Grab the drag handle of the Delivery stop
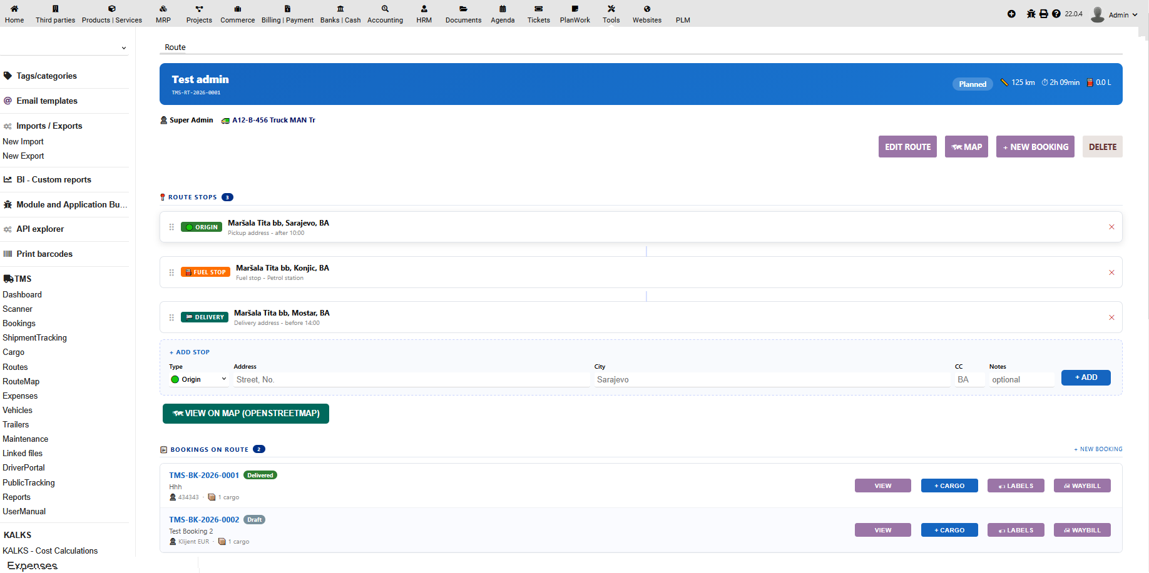This screenshot has height=573, width=1149. pyautogui.click(x=171, y=317)
